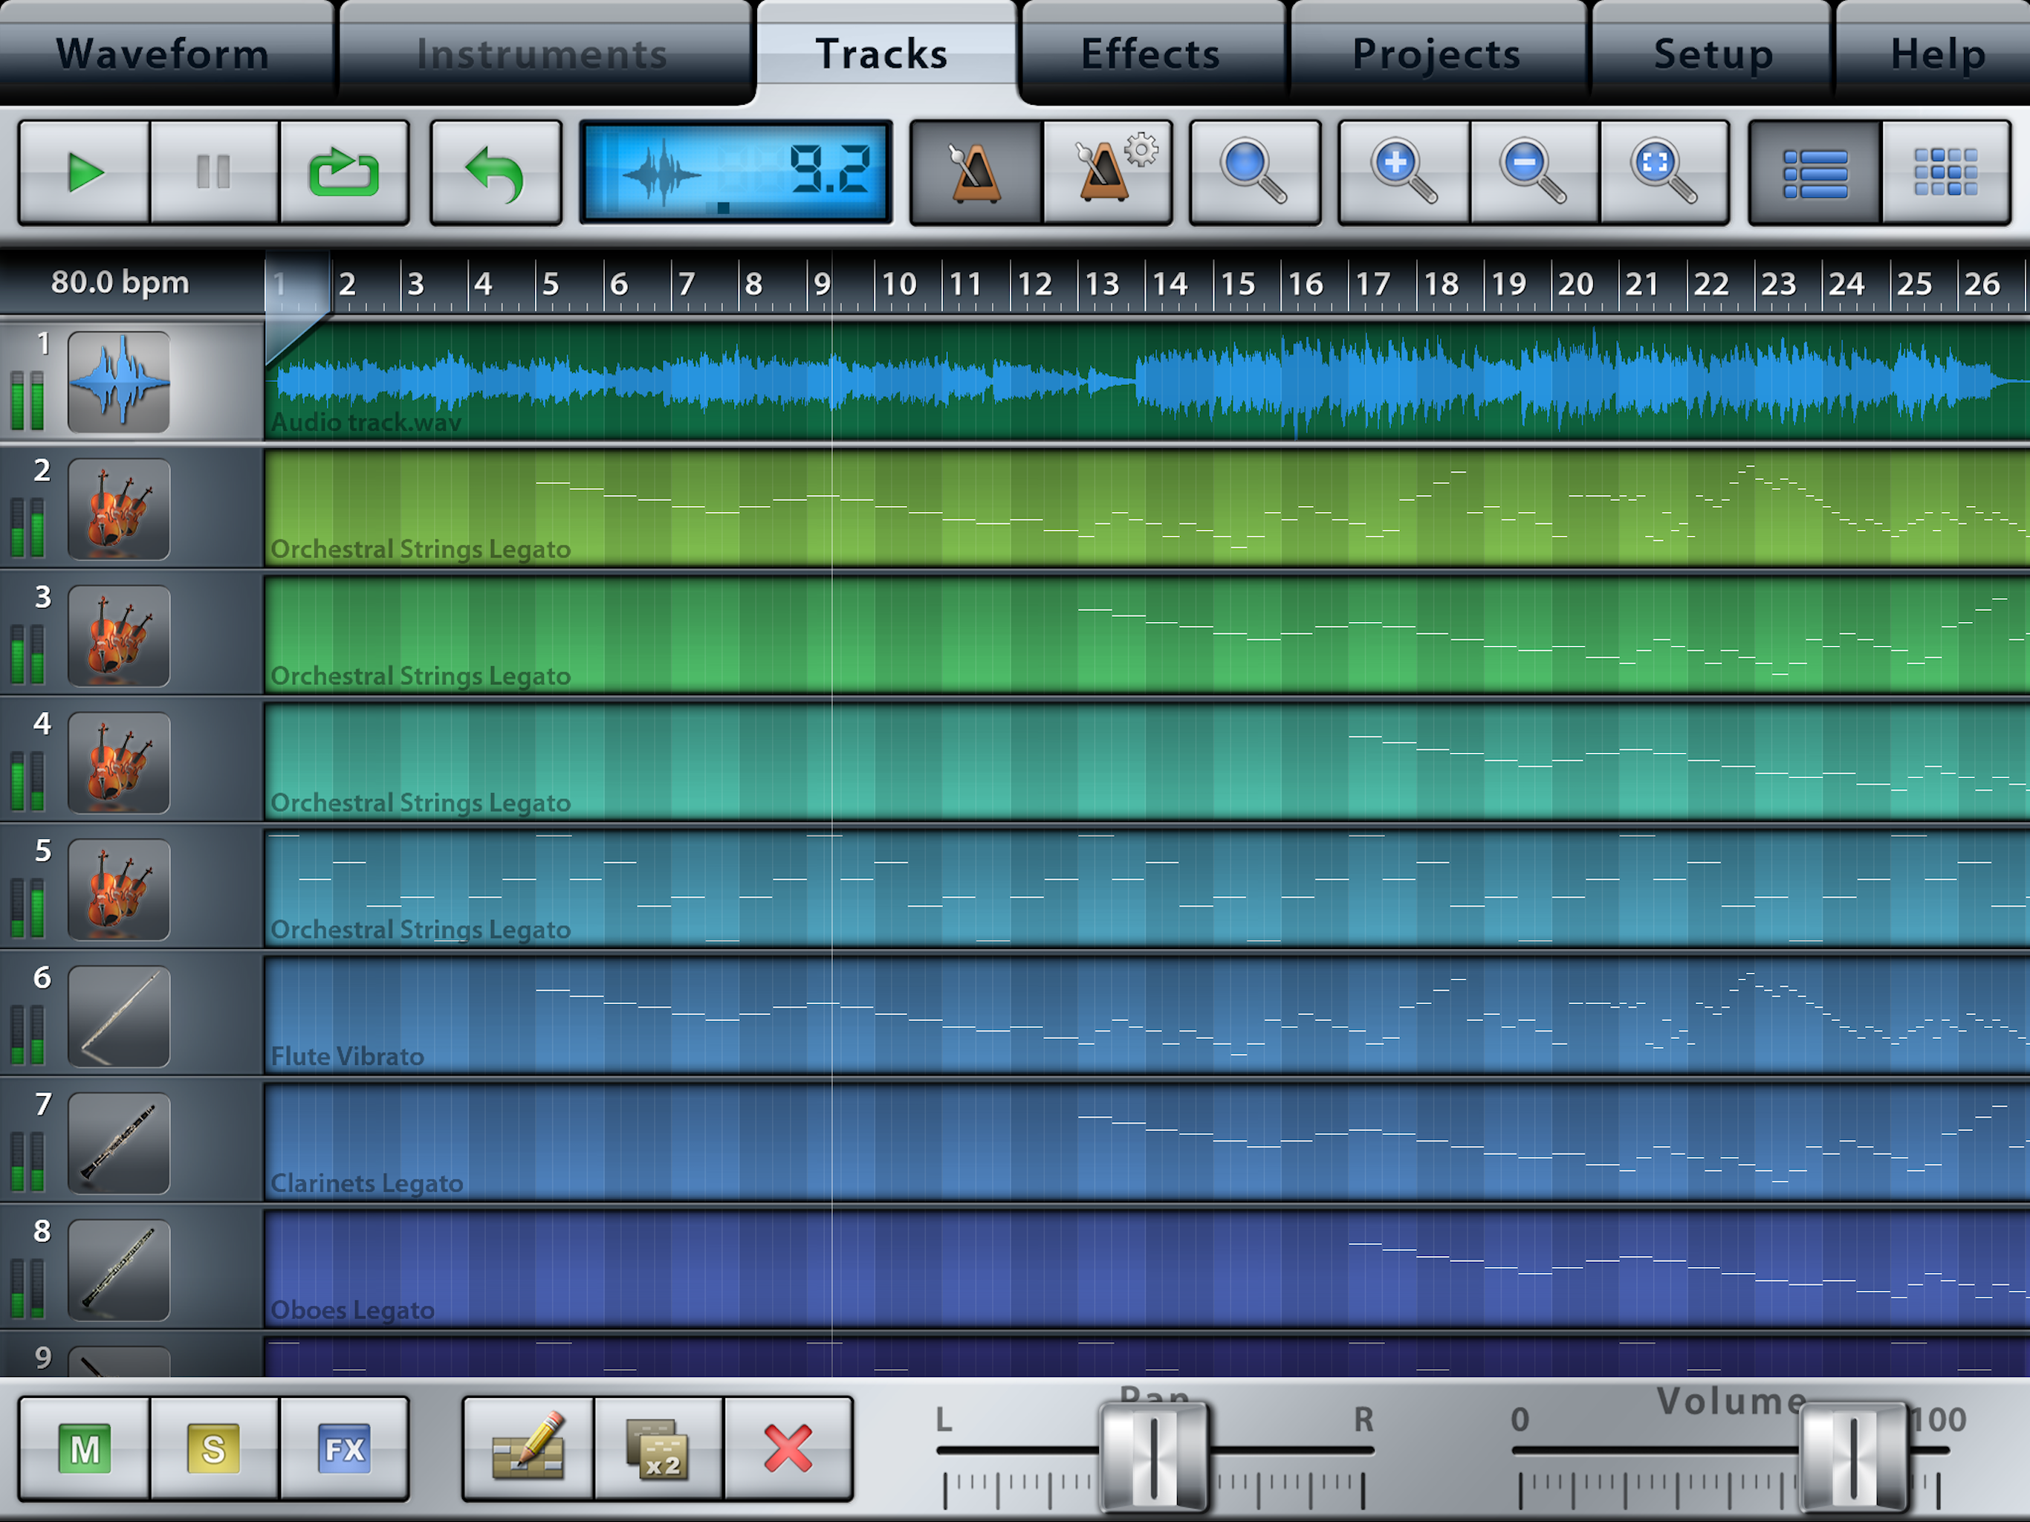Open metronome settings with gear icon
The image size is (2030, 1522).
1108,172
